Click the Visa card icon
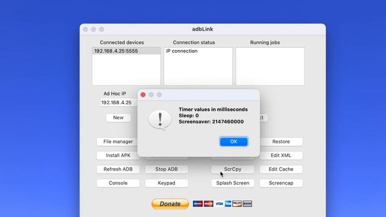Screen dimensions: 386x217 coord(219,204)
